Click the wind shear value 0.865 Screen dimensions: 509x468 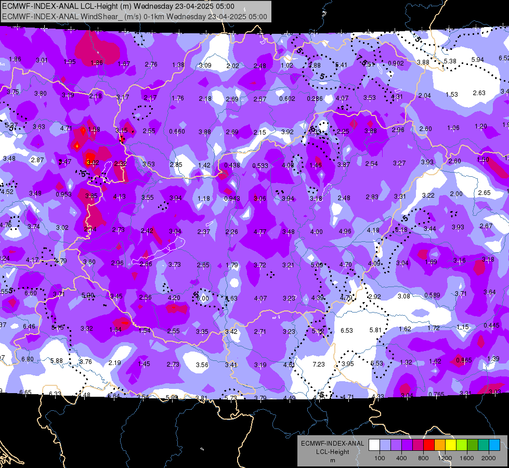click(x=464, y=360)
